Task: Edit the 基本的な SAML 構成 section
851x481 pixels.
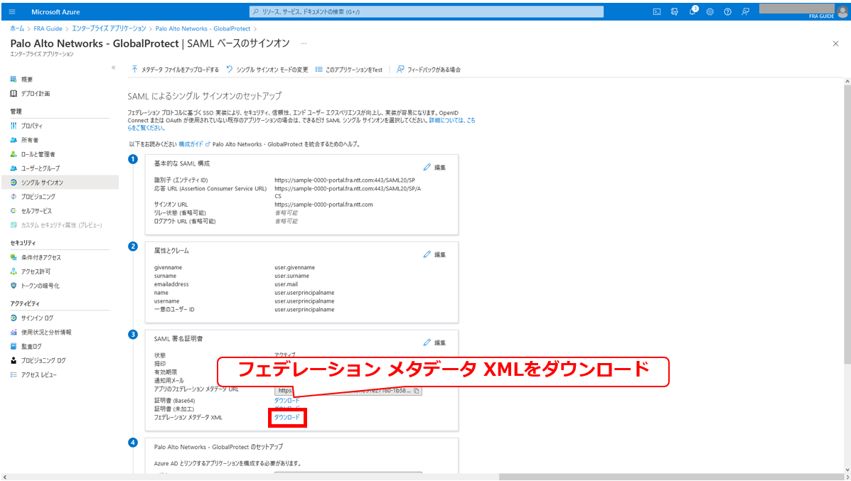Action: click(x=434, y=168)
